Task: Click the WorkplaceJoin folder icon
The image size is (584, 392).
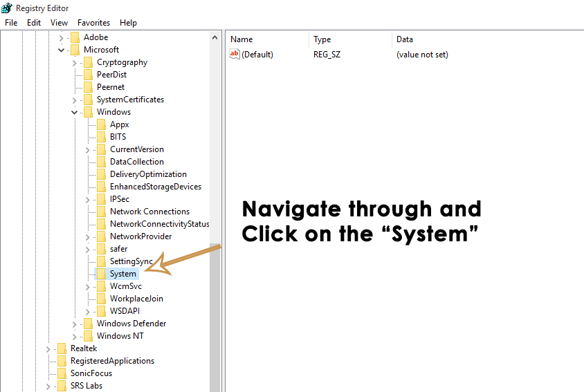Action: pos(101,299)
